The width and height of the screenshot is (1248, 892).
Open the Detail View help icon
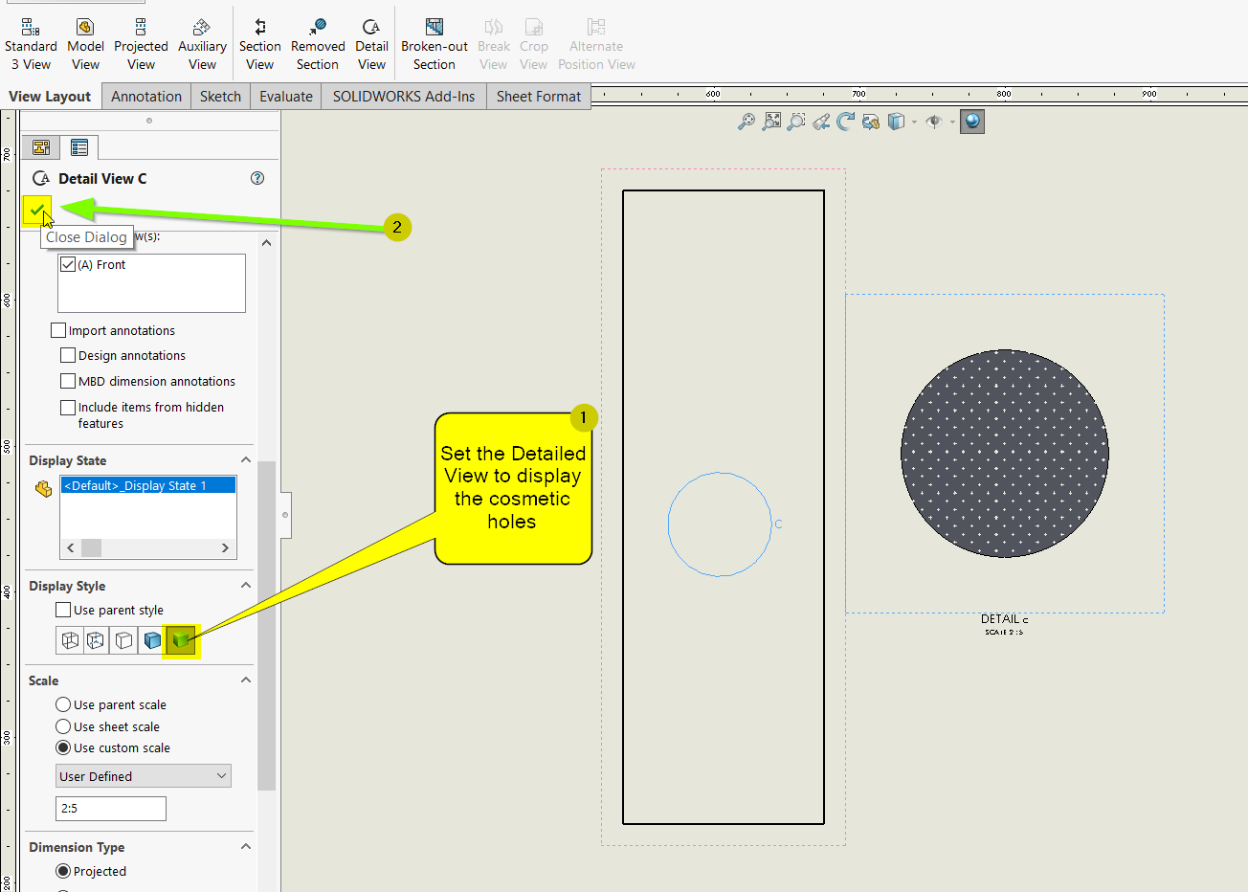coord(257,178)
